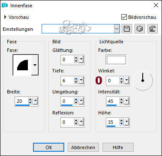Viewport: 162px width, 156px height.
Task: Open the Winkel slider popup arrow
Action: (126, 81)
